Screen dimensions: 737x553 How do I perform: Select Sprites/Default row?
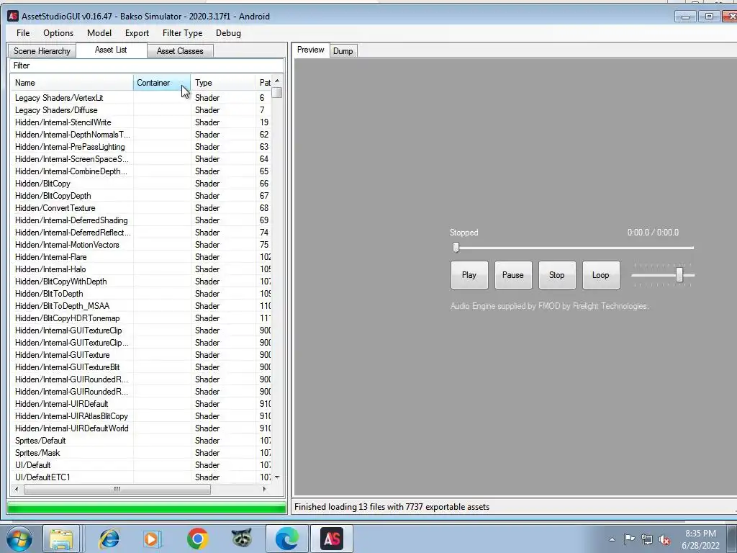(x=140, y=440)
